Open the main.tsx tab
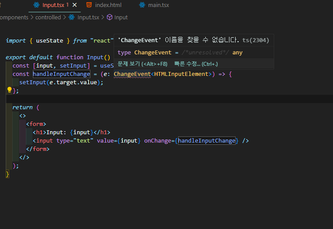 pyautogui.click(x=159, y=5)
